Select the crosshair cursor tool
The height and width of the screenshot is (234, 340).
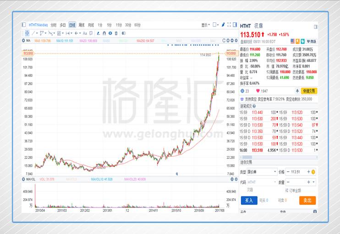click(x=27, y=33)
